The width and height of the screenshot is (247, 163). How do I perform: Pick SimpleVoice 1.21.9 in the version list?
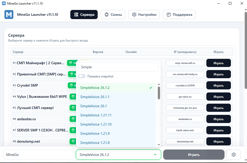click(95, 133)
